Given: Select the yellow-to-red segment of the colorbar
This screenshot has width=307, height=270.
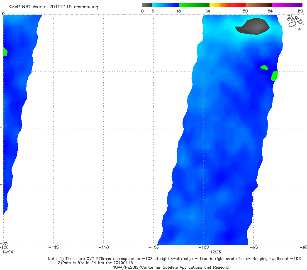Looking at the screenshot, I should (x=227, y=5).
